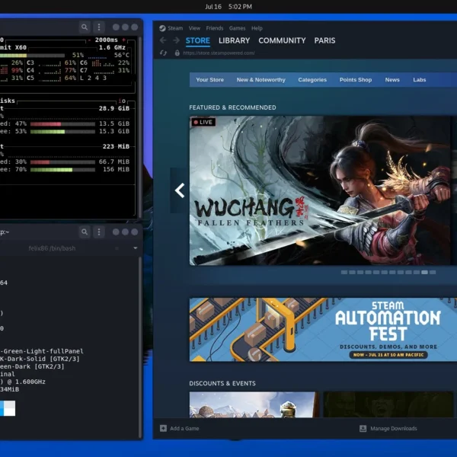Open the snowy mountain discount event thumbnail
This screenshot has width=457, height=457.
click(254, 404)
